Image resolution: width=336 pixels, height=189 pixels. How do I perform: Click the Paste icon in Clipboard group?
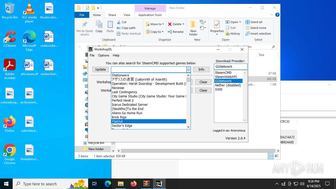110,27
